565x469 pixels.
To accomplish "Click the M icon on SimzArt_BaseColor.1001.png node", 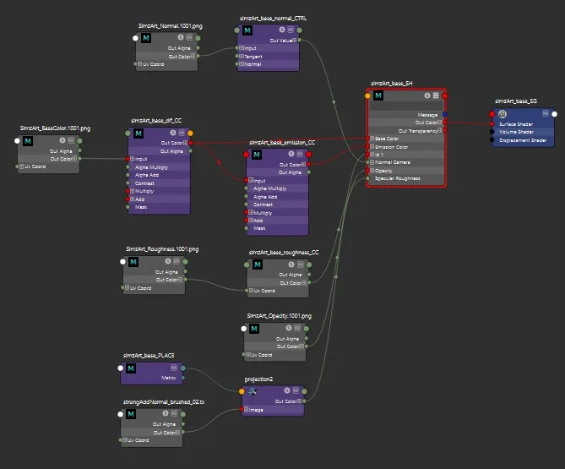I will tap(28, 141).
